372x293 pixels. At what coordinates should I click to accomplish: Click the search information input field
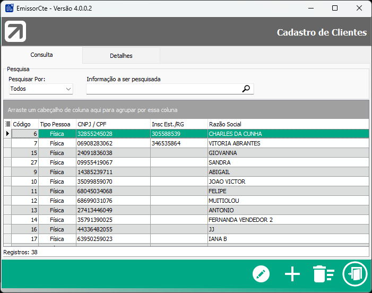point(163,89)
